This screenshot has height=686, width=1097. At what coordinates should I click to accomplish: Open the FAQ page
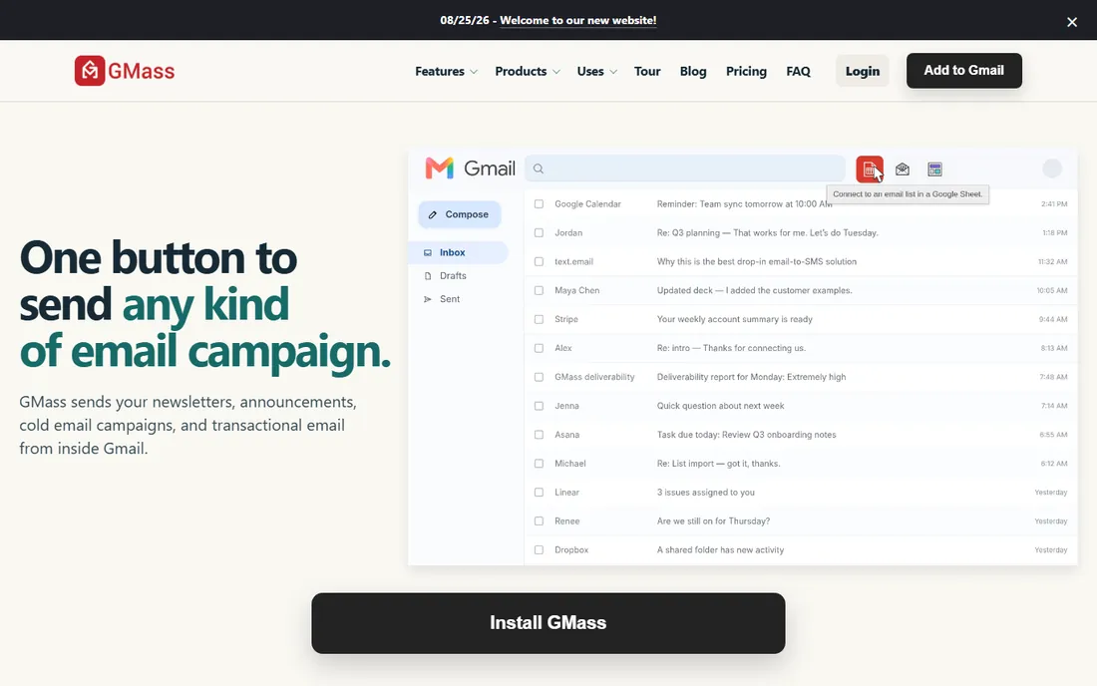(x=798, y=72)
